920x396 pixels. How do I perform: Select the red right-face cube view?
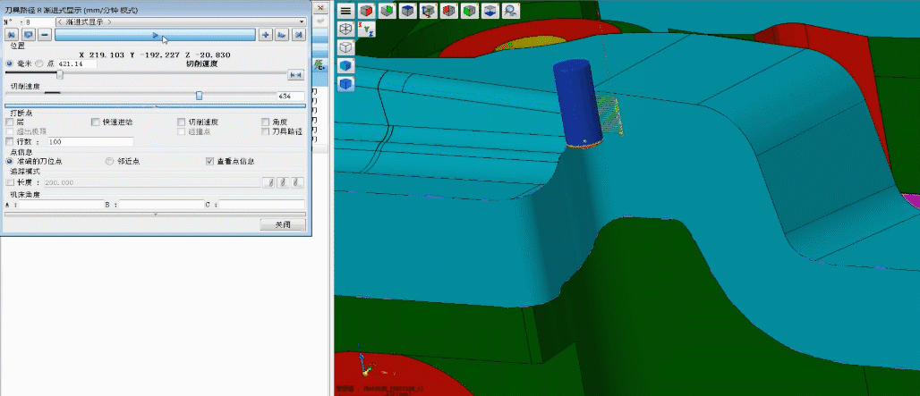pos(365,11)
